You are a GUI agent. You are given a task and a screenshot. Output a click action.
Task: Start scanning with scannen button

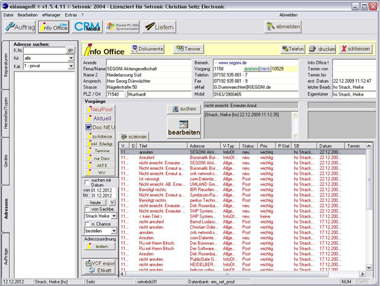point(134,137)
